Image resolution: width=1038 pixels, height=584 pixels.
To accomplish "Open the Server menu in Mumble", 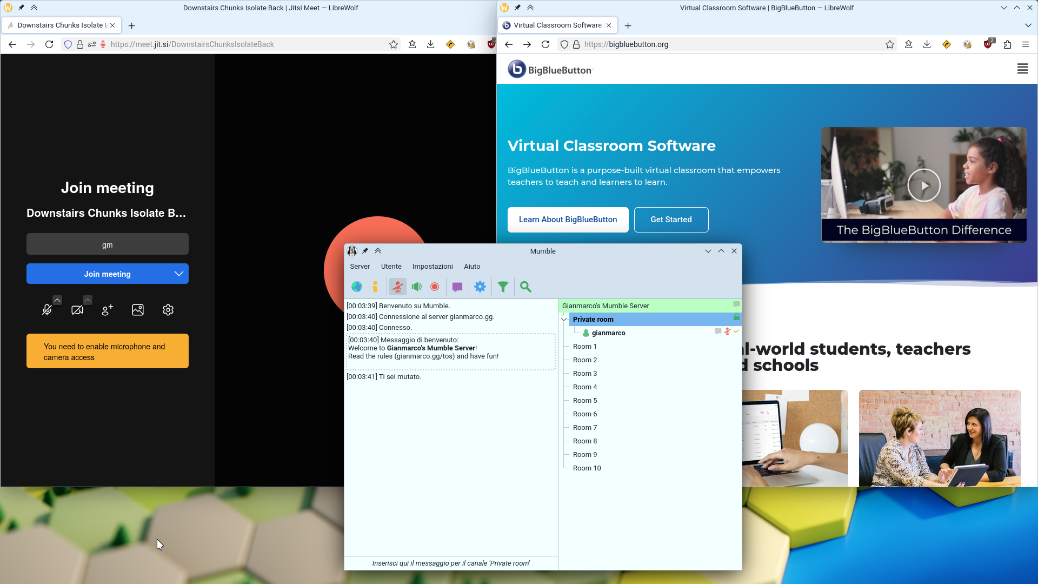I will (360, 267).
